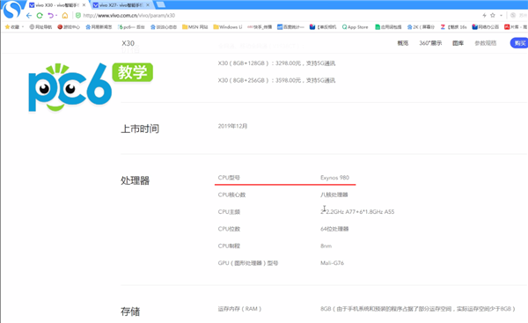Open the Windows bookmark folder
Screen dimensions: 528x323
tap(228, 27)
